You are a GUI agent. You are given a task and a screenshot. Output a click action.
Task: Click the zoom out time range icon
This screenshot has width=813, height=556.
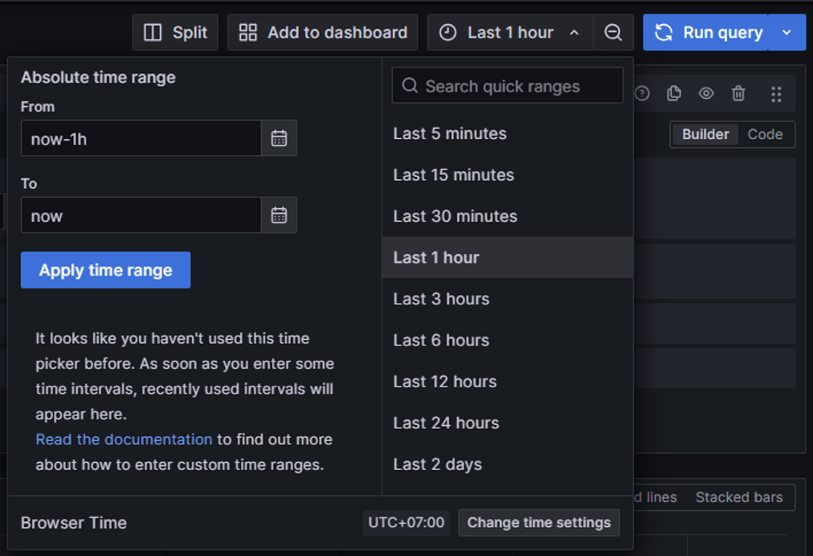613,33
